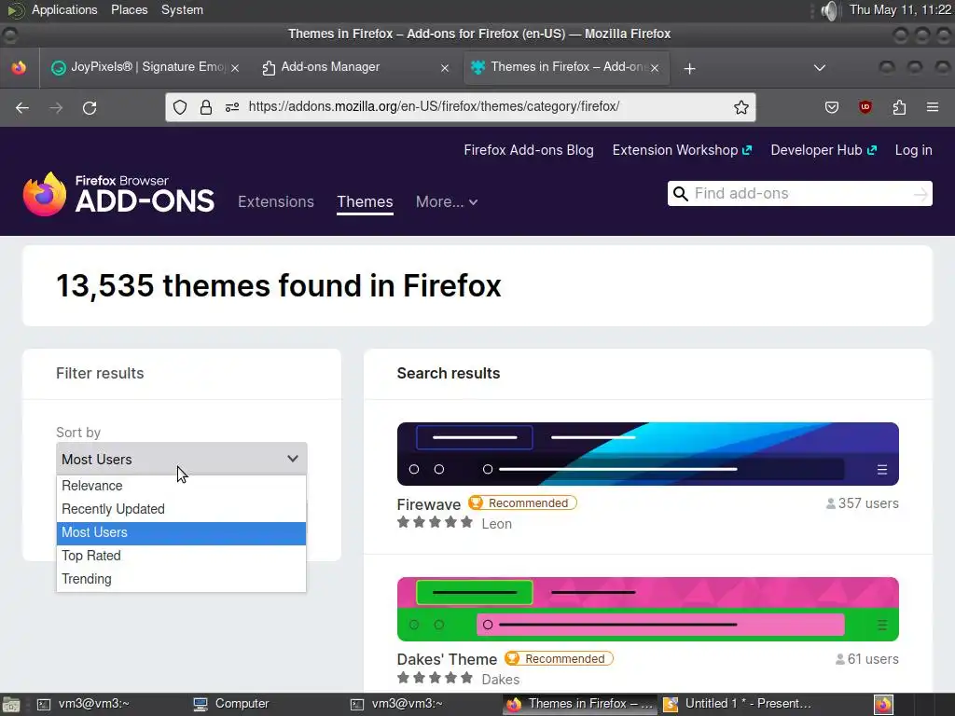Image resolution: width=955 pixels, height=716 pixels.
Task: Submit search with the arrow icon
Action: (920, 194)
